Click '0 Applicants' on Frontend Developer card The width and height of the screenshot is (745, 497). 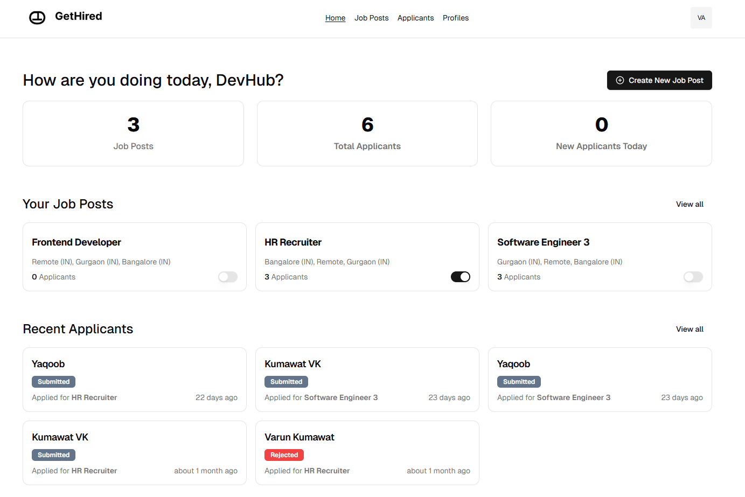tap(53, 277)
